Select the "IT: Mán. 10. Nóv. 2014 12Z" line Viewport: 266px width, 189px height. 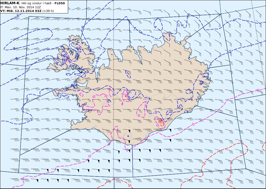point(20,7)
